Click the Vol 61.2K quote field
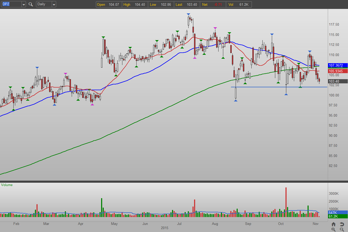This screenshot has width=348, height=232. click(239, 4)
